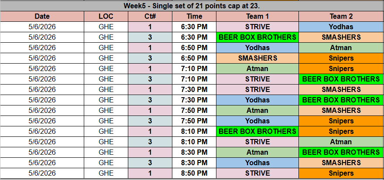Image resolution: width=384 pixels, height=180 pixels.
Task: Click the Team 2 column header
Action: click(341, 16)
